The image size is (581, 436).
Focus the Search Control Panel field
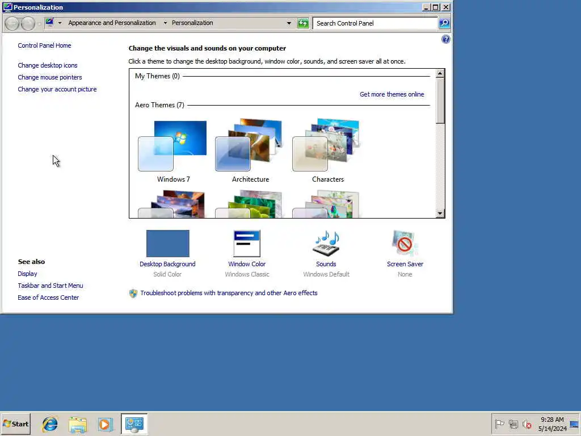tap(375, 23)
